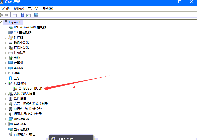Click the 计算机 monitor icon

(11, 63)
